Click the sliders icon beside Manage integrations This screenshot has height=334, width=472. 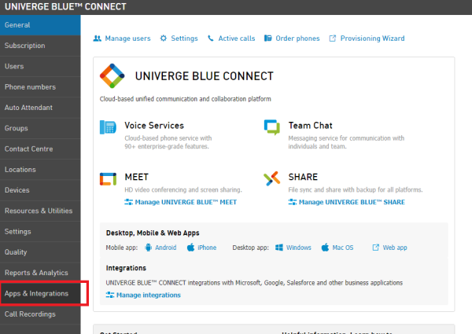pyautogui.click(x=110, y=295)
